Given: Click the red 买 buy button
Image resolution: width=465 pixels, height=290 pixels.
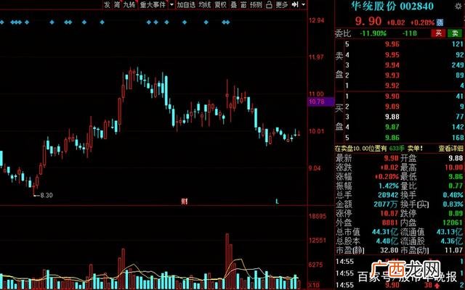Looking at the screenshot, I should [x=438, y=33].
